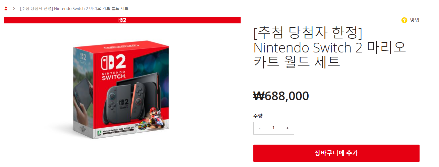
Task: Go to 홈 in the breadcrumb
Action: [6, 8]
